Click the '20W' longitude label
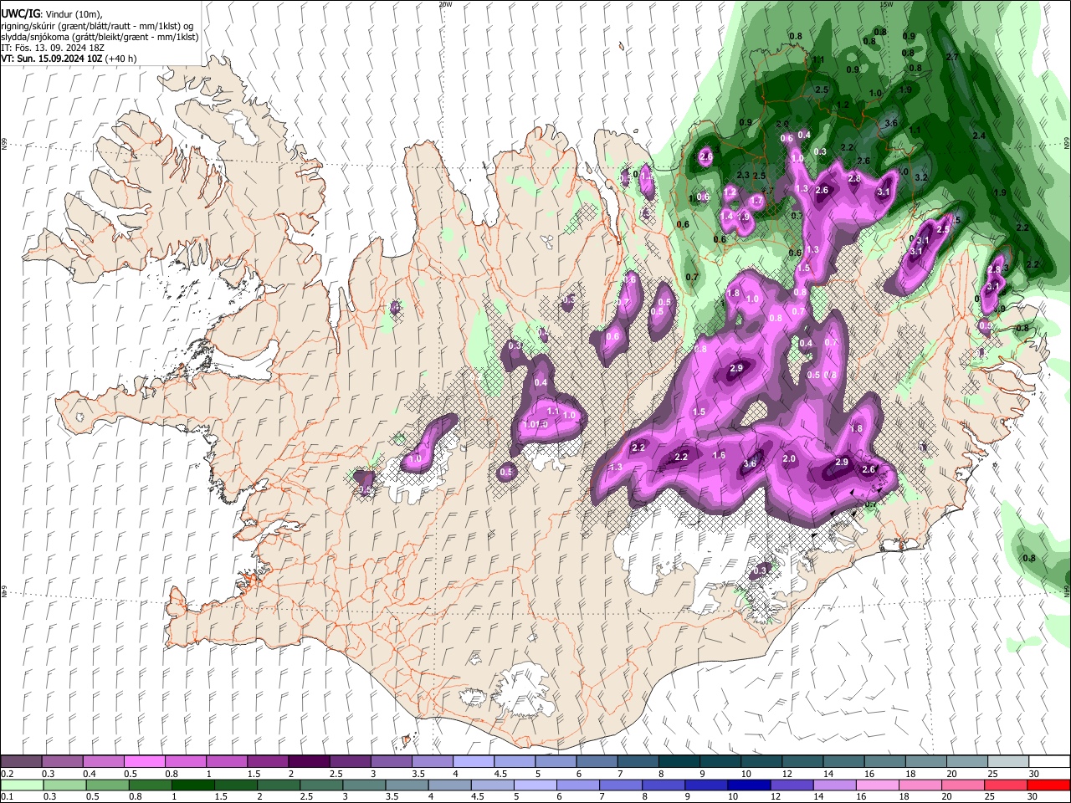 445,4
